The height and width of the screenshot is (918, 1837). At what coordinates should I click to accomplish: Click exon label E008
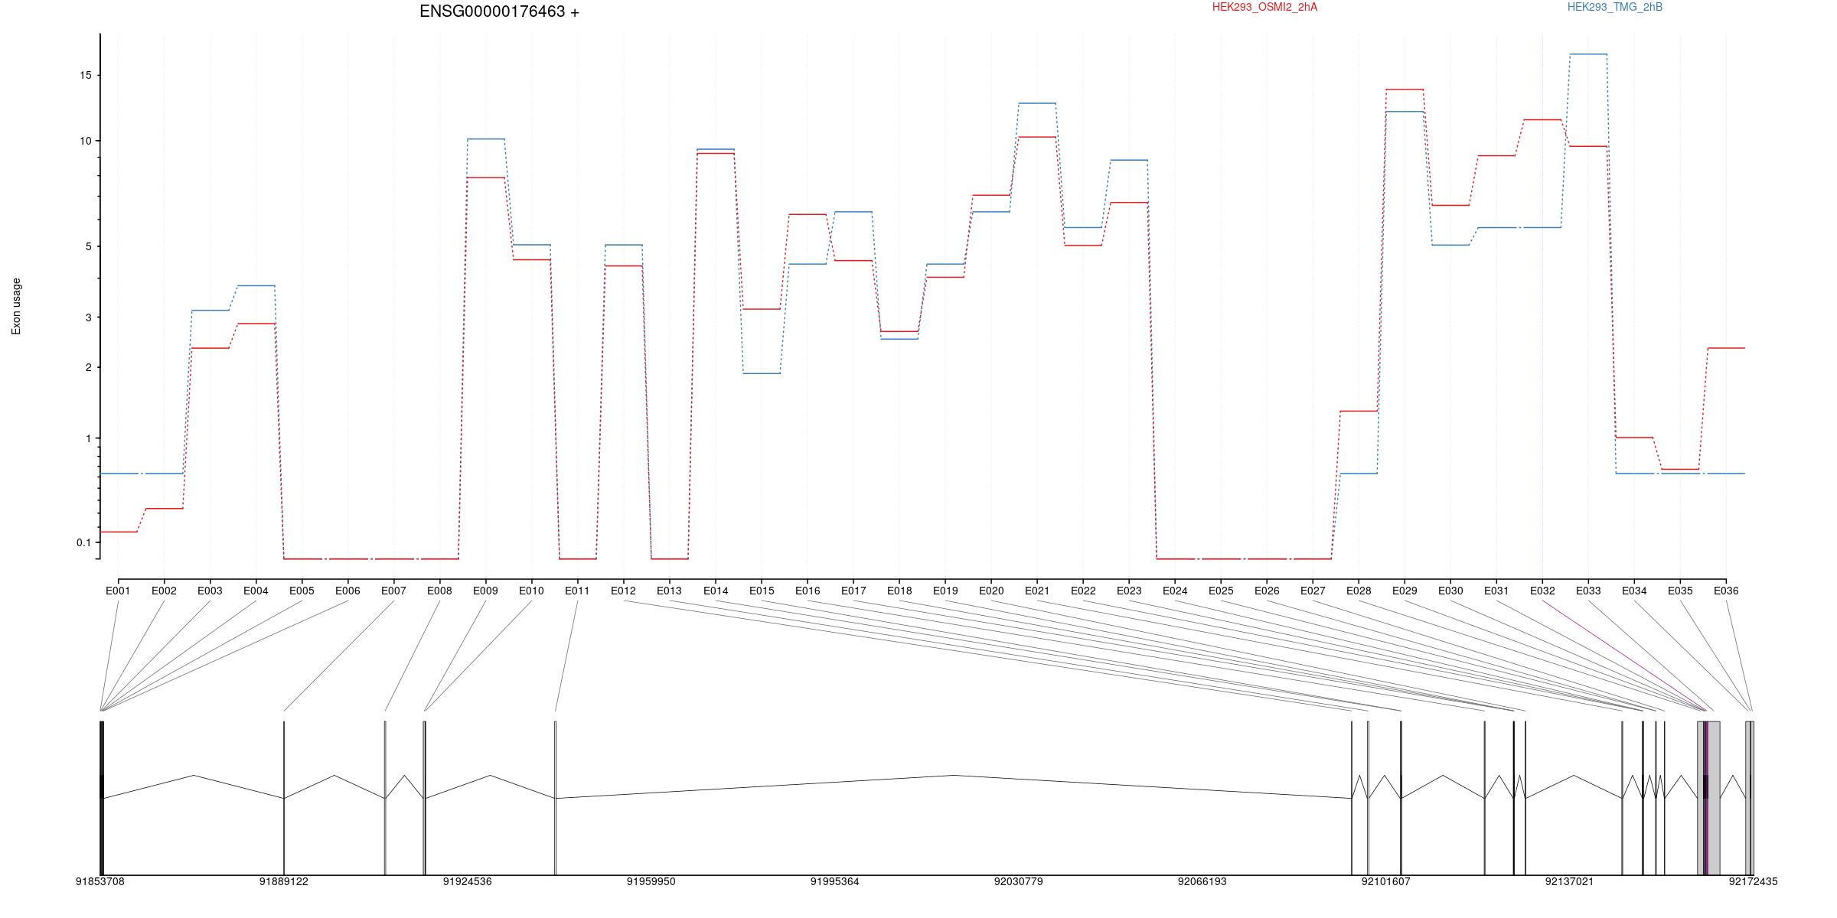tap(439, 591)
